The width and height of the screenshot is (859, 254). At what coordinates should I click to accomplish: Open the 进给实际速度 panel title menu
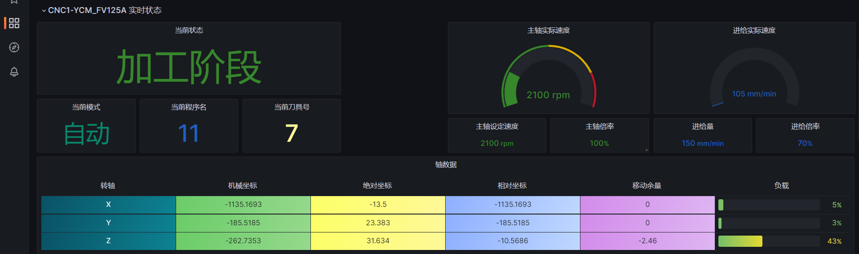click(754, 30)
